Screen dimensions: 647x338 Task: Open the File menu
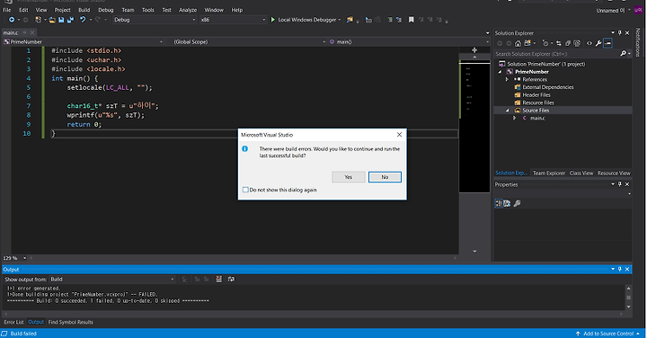[7, 10]
